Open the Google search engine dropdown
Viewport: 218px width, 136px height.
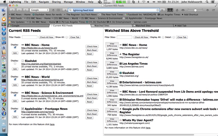click(40, 10)
